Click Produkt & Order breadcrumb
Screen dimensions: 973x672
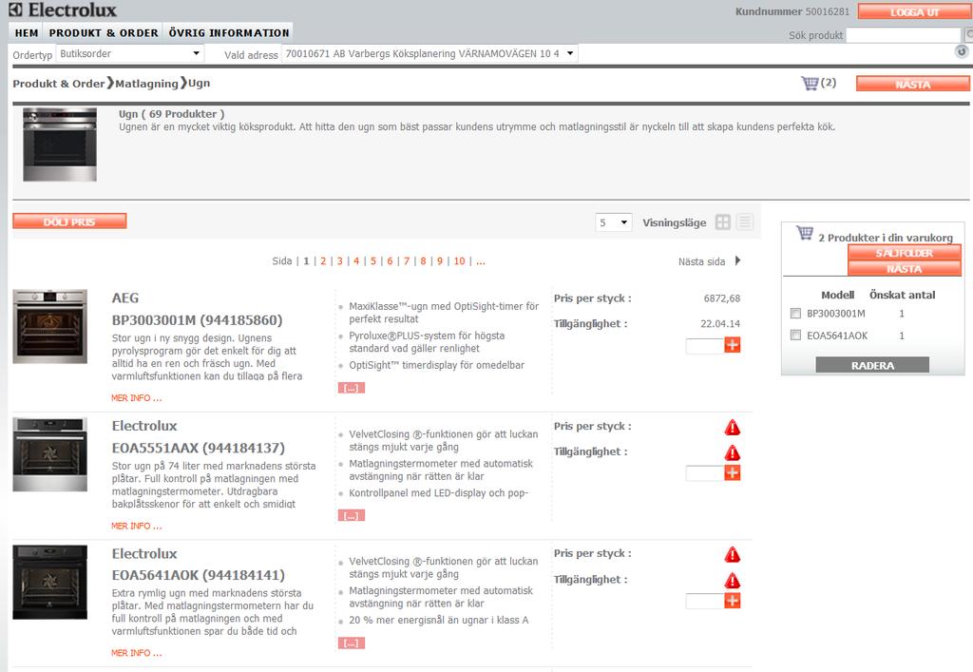(58, 83)
